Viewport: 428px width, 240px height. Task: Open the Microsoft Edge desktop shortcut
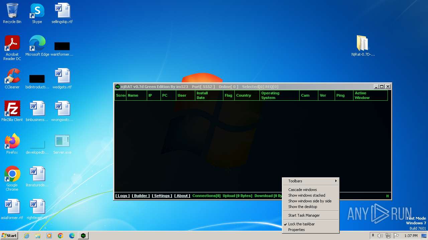[37, 46]
